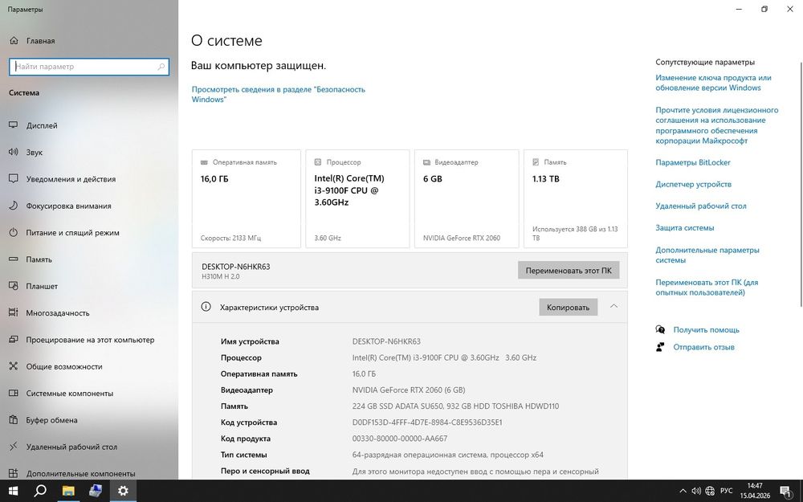Open Изменение ключа продукта link

point(713,83)
